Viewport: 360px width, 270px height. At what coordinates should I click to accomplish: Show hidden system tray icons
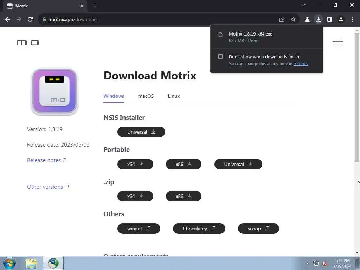(307, 263)
